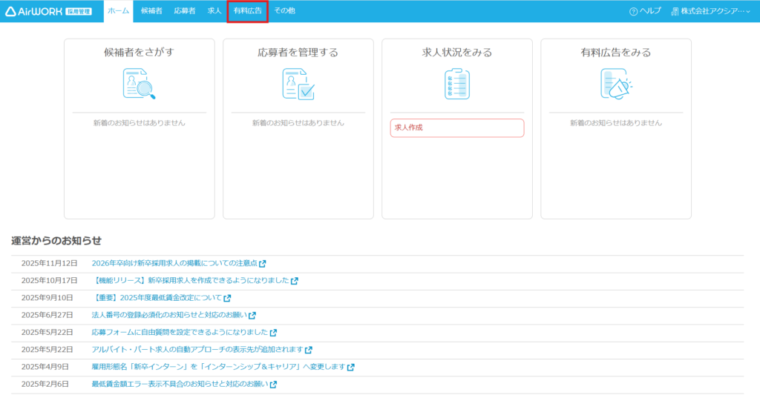
Task: Open the 応募フォームに自由質問 notice link
Action: click(179, 333)
